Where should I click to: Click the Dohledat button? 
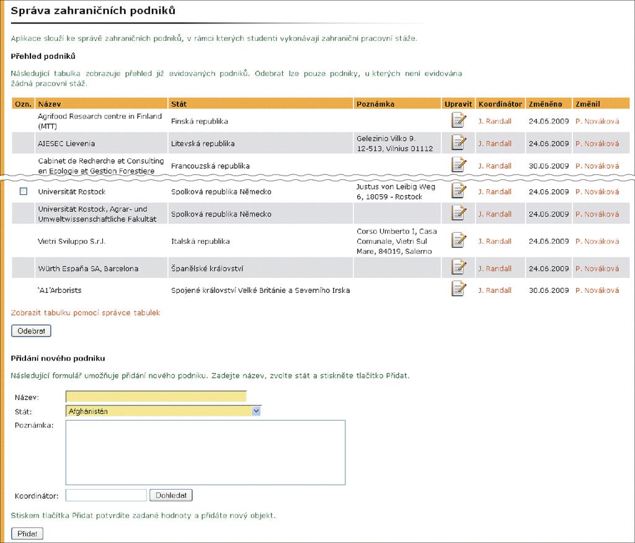click(171, 495)
